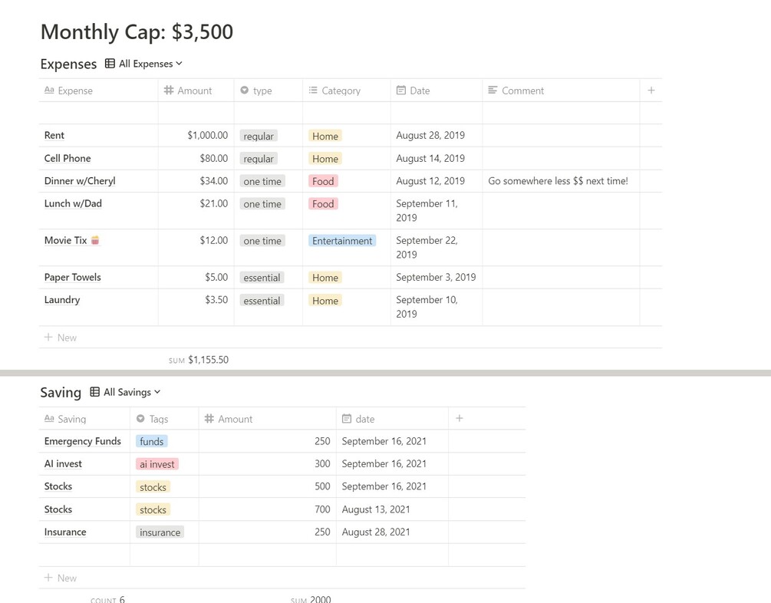
Task: Open the Tags column header menu
Action: click(x=159, y=419)
